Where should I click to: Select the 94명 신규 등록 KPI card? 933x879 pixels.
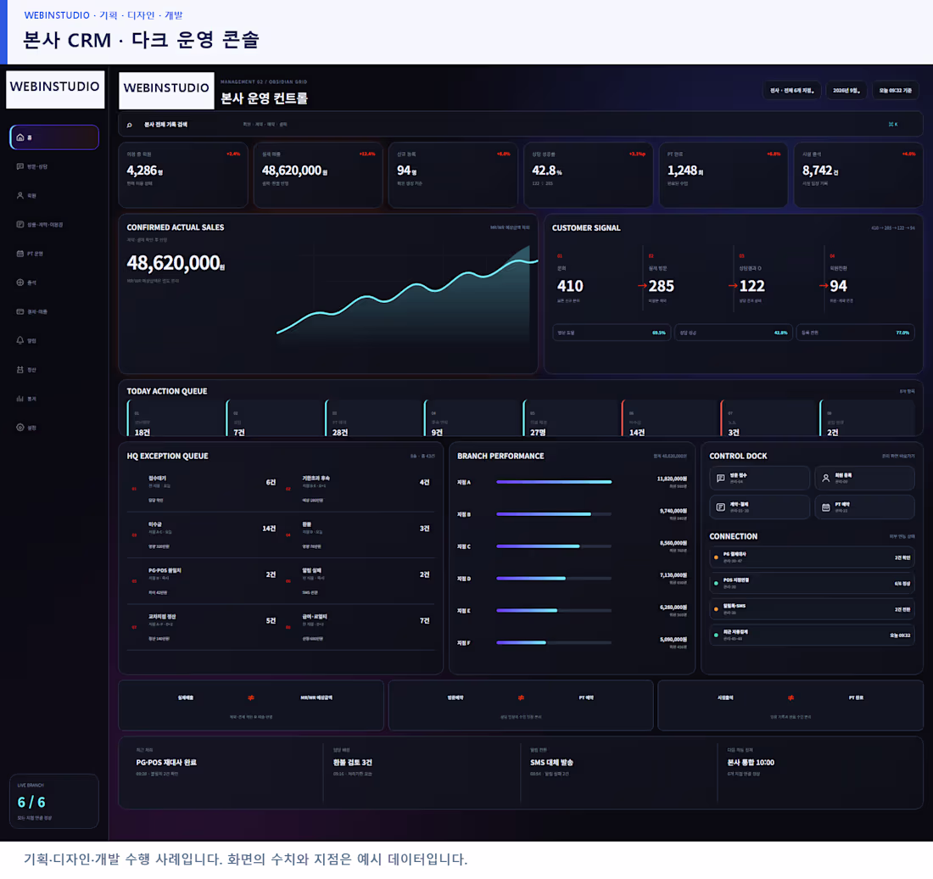454,175
